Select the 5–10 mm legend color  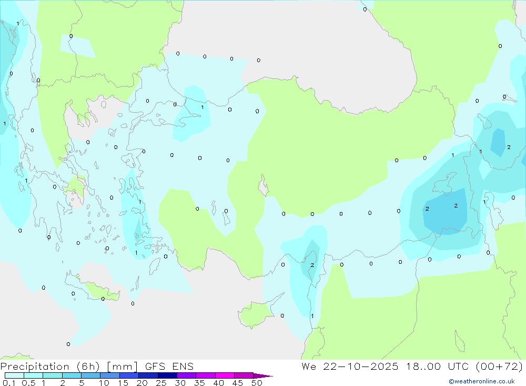tap(90, 375)
